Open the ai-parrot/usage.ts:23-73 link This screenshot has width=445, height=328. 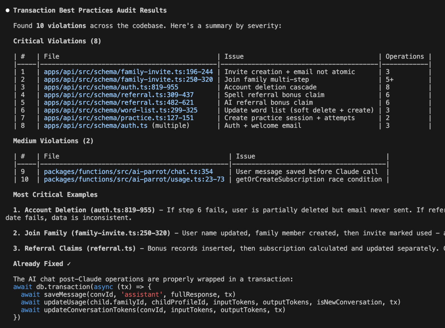point(134,179)
